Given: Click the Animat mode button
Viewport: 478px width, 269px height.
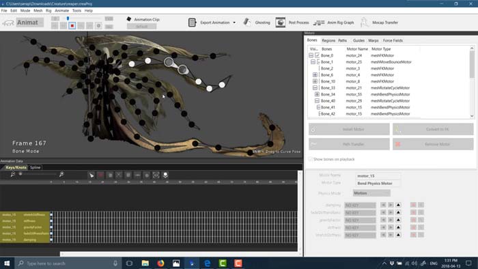Looking at the screenshot, I should pos(29,23).
